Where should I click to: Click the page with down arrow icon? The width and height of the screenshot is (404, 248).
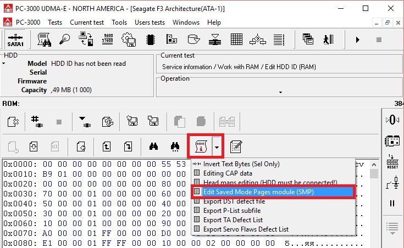pyautogui.click(x=34, y=146)
